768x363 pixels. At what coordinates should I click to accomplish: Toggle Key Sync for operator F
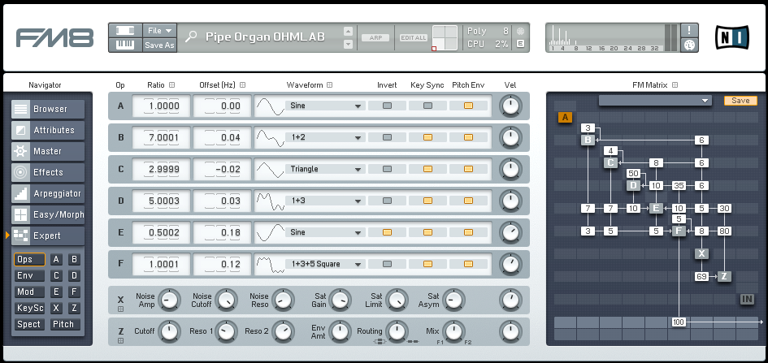point(427,264)
